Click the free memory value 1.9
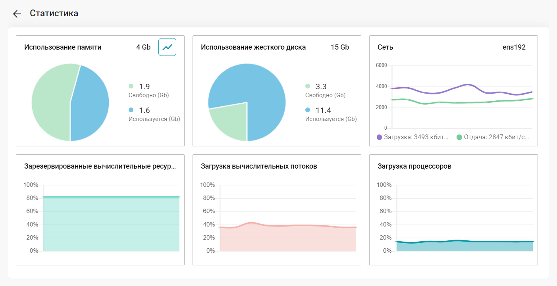This screenshot has height=286, width=557. point(144,86)
